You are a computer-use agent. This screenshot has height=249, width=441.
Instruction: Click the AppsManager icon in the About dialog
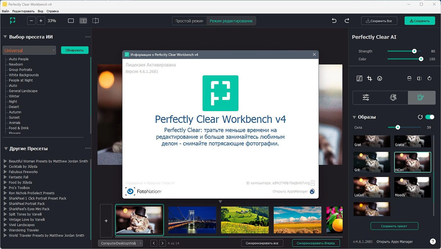pyautogui.click(x=312, y=191)
